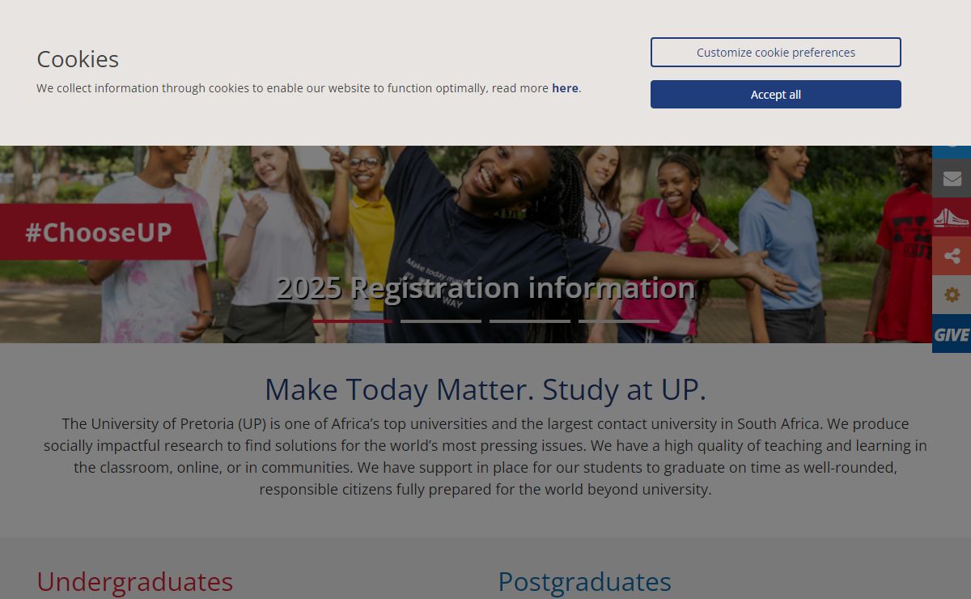Open the Postgraduates section heading
This screenshot has width=971, height=599.
584,582
